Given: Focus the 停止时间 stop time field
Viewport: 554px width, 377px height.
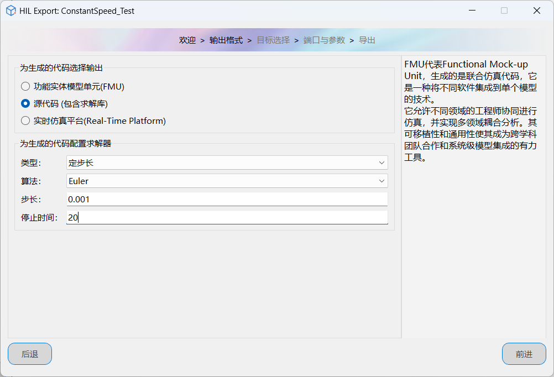Looking at the screenshot, I should pos(227,217).
